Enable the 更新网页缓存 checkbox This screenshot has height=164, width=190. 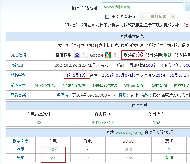pyautogui.click(x=107, y=16)
